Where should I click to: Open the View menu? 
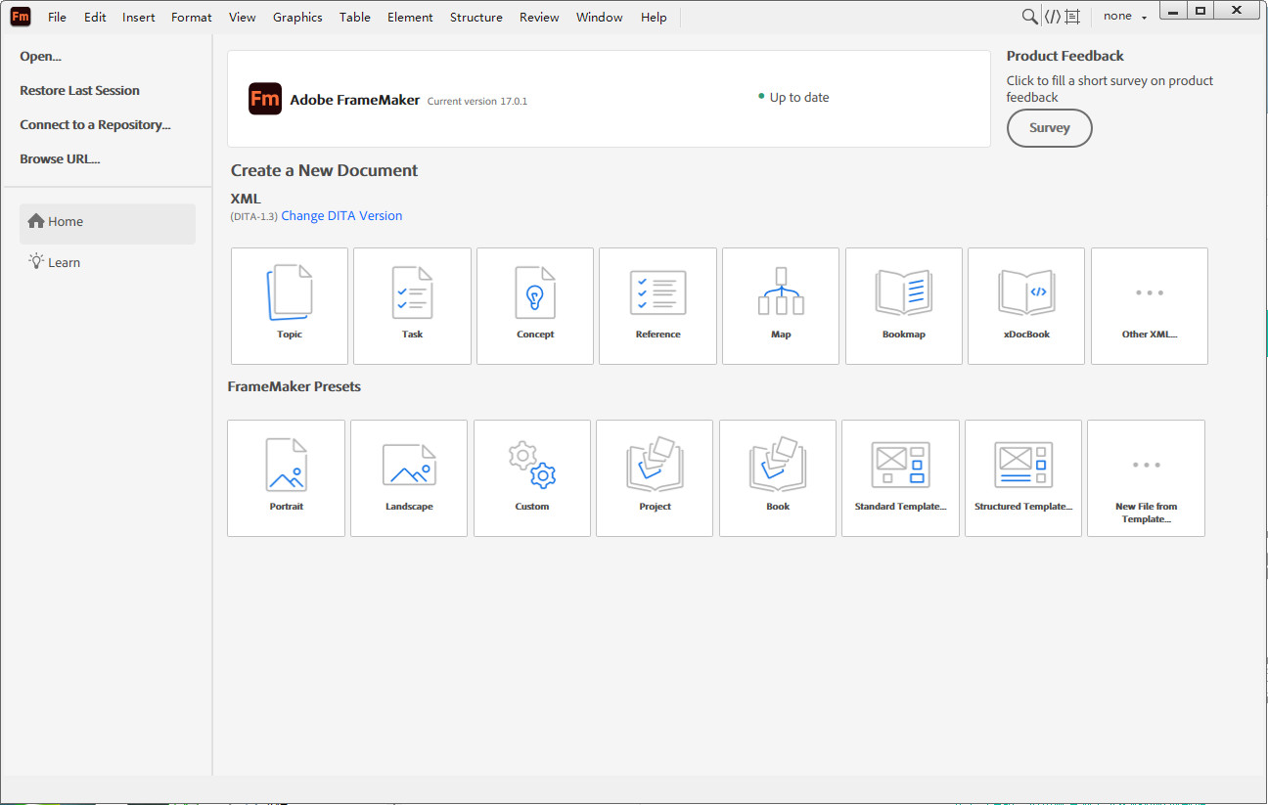pos(243,17)
